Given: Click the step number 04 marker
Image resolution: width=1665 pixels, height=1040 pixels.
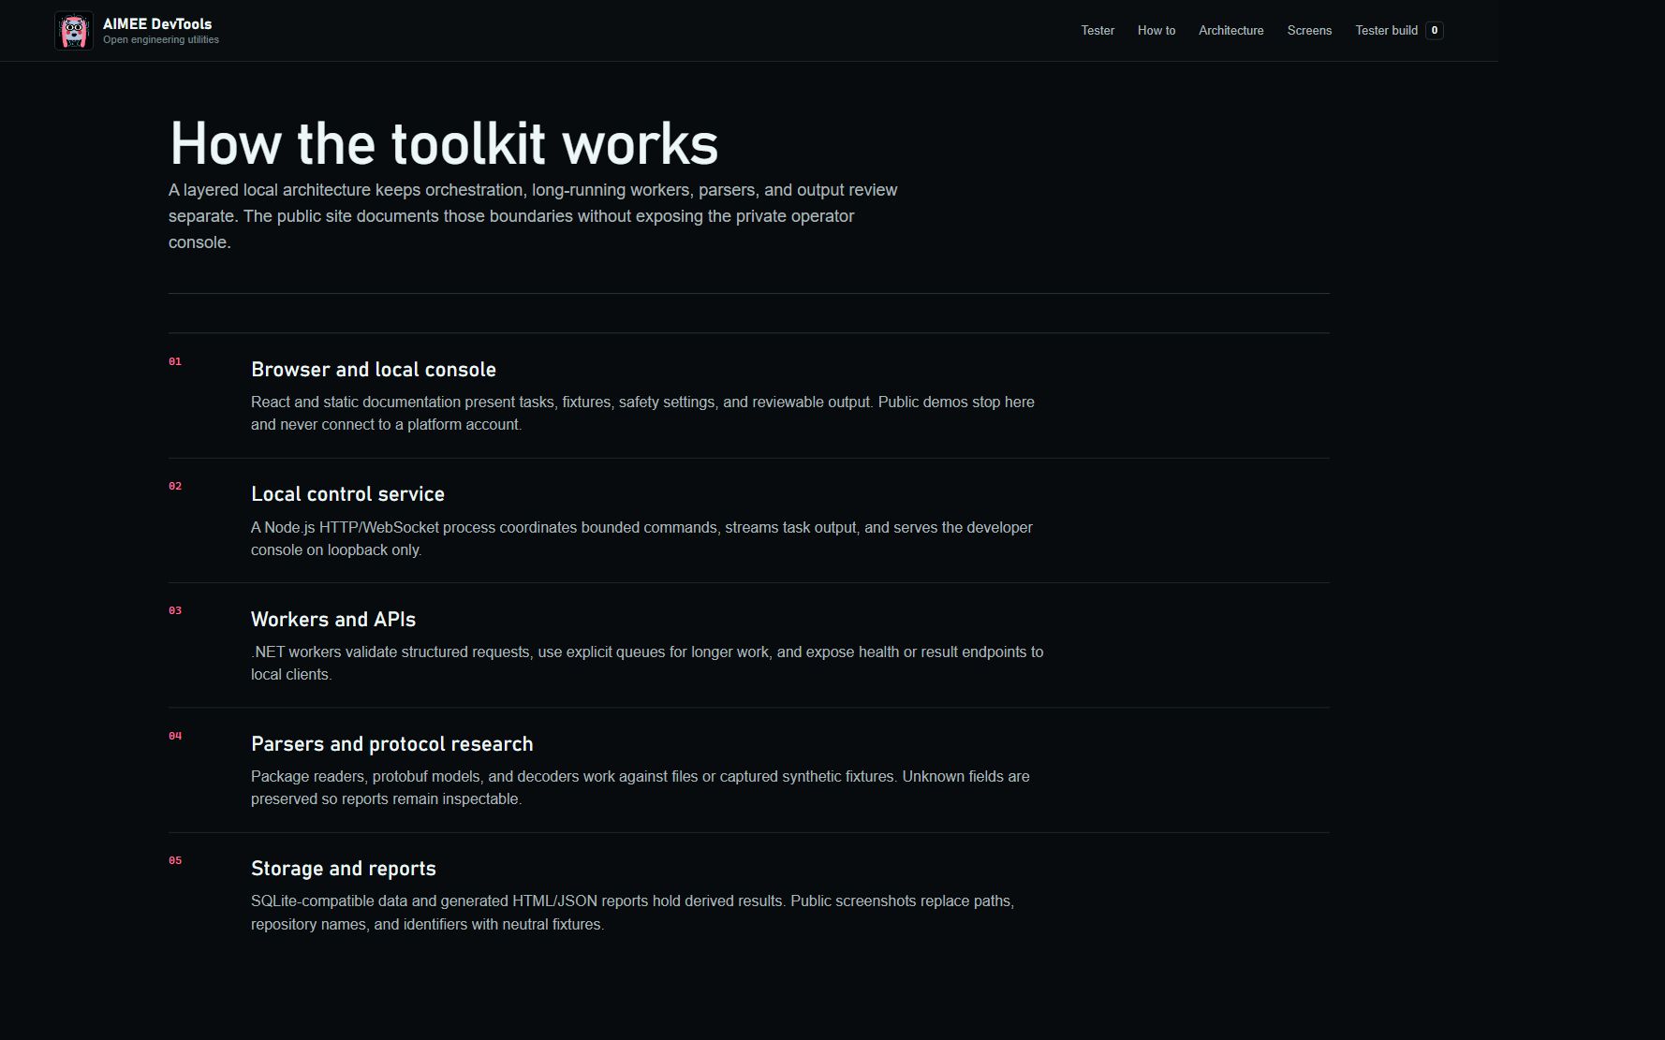Looking at the screenshot, I should 175,736.
